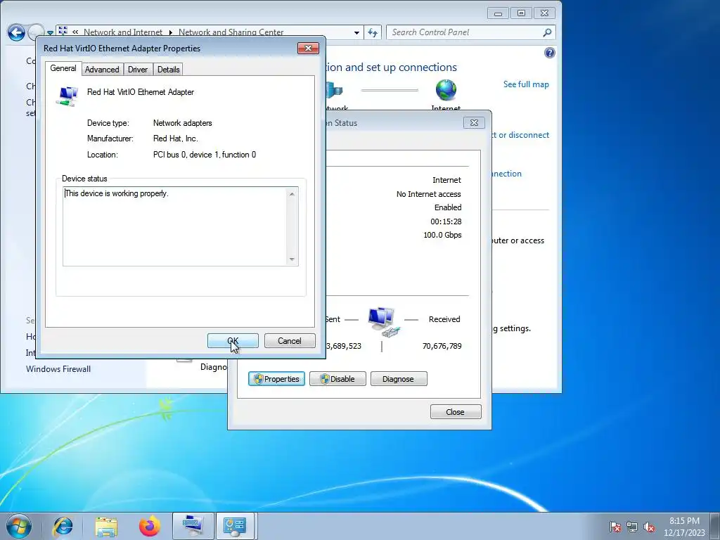
Task: Select the General tab
Action: pyautogui.click(x=63, y=68)
